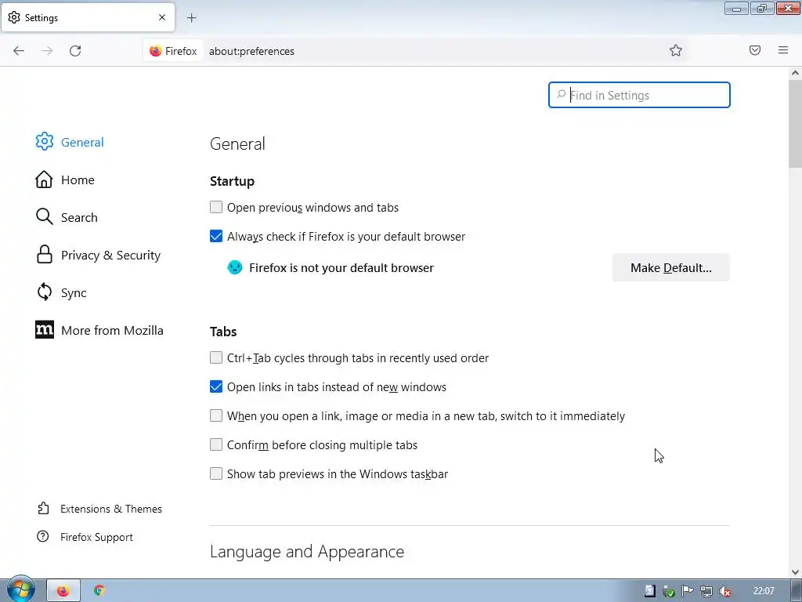
Task: Click the Find in Settings search field
Action: (639, 95)
